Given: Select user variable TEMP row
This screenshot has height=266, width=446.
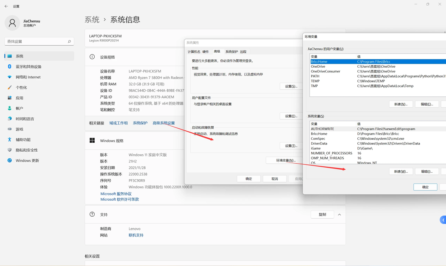Looking at the screenshot, I should coord(378,81).
